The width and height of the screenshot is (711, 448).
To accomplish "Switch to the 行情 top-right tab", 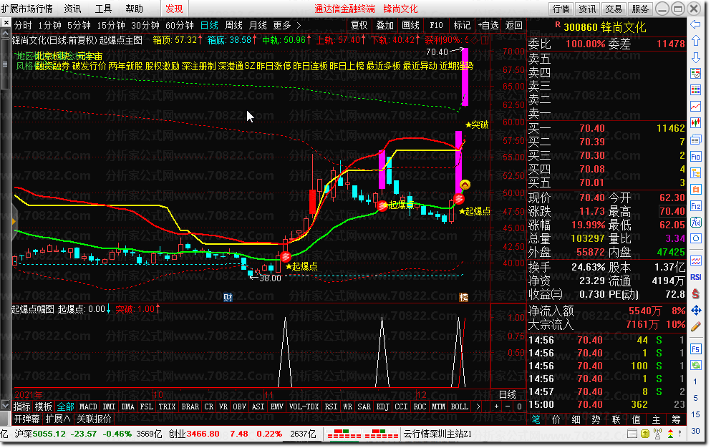I will click(x=561, y=9).
